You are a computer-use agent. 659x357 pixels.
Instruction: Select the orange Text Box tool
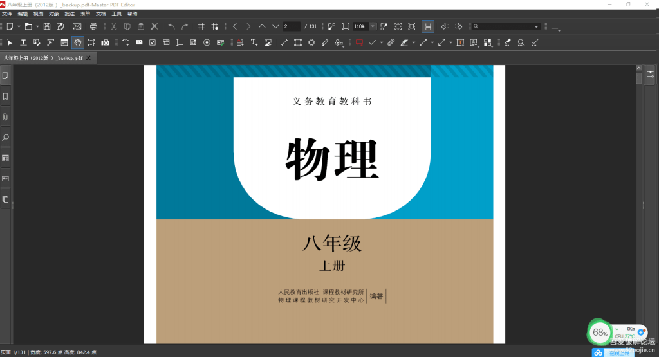(x=460, y=42)
